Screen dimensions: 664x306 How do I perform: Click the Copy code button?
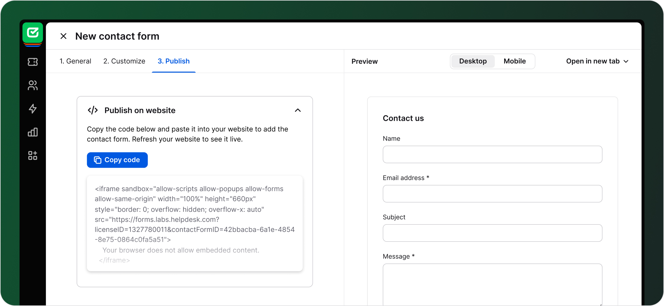117,160
